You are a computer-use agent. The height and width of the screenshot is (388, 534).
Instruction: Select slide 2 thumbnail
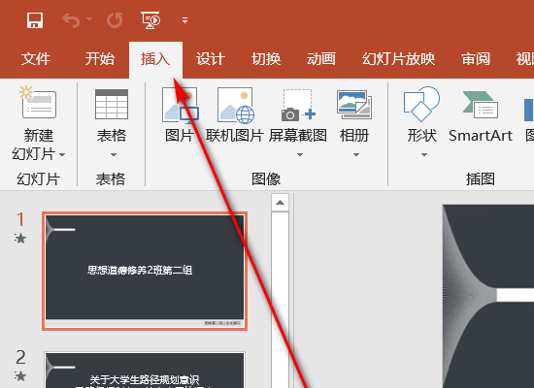coord(145,370)
